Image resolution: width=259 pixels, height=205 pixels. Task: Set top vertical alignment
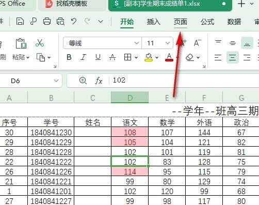218,43
